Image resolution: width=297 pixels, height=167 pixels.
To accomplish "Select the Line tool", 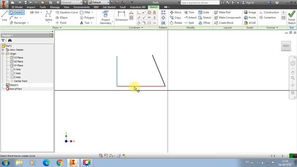I will tap(4, 16).
